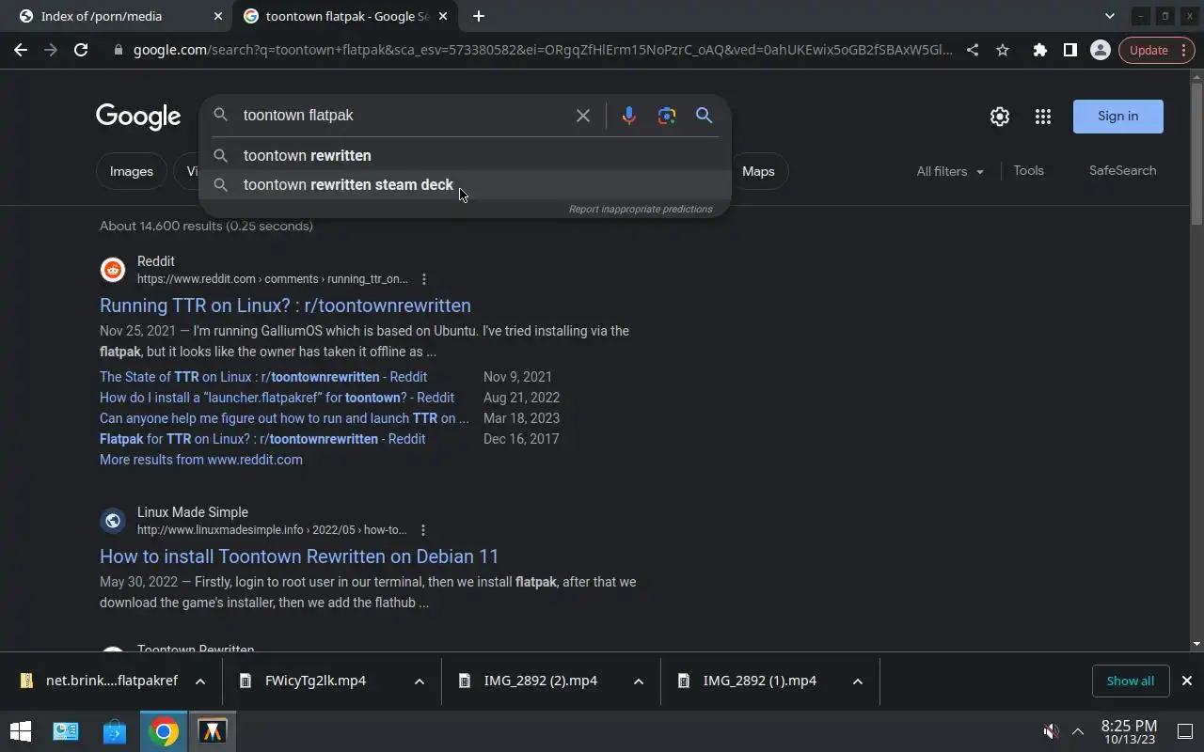1204x752 pixels.
Task: Expand options for IMG_2892 (1).mp4 download
Action: pyautogui.click(x=858, y=681)
